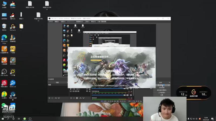
Task: Open the 编辑(E) menu in OBS
Action: (57, 22)
